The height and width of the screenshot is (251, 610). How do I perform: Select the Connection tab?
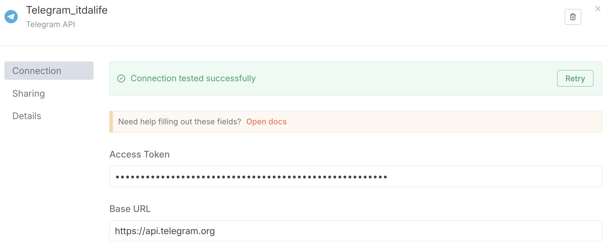click(x=49, y=71)
